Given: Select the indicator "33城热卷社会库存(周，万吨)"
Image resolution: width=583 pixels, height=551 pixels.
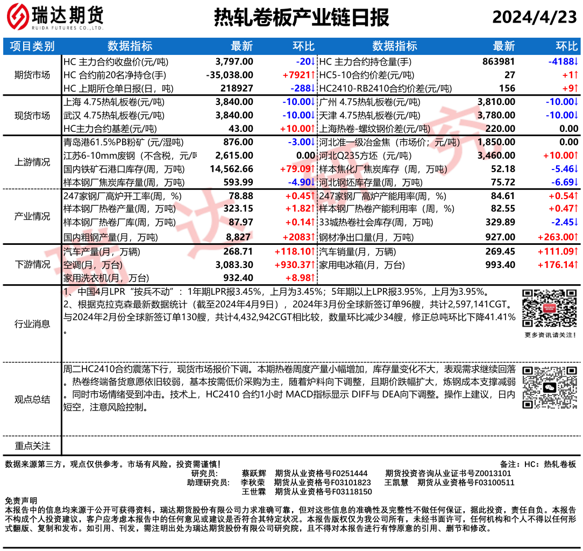Looking at the screenshot, I should pos(376,222).
